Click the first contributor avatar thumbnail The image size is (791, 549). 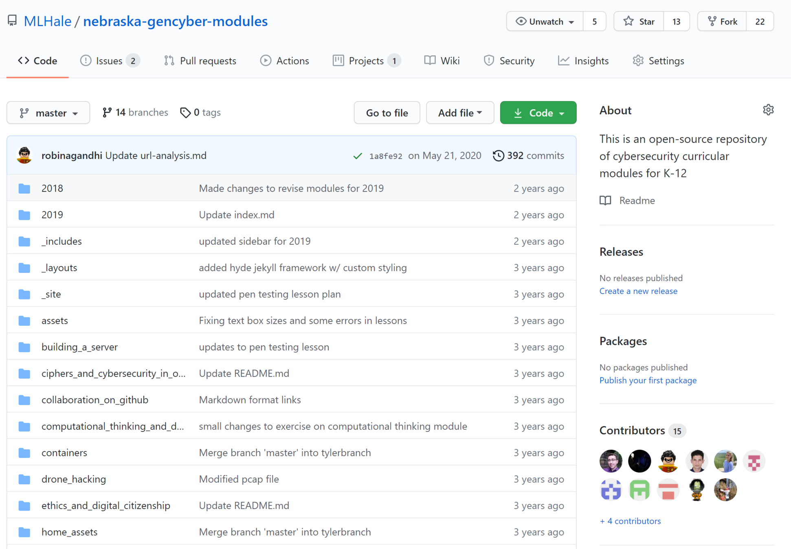[x=611, y=461]
